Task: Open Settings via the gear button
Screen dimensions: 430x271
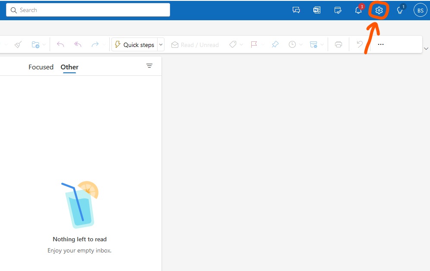Action: (378, 10)
